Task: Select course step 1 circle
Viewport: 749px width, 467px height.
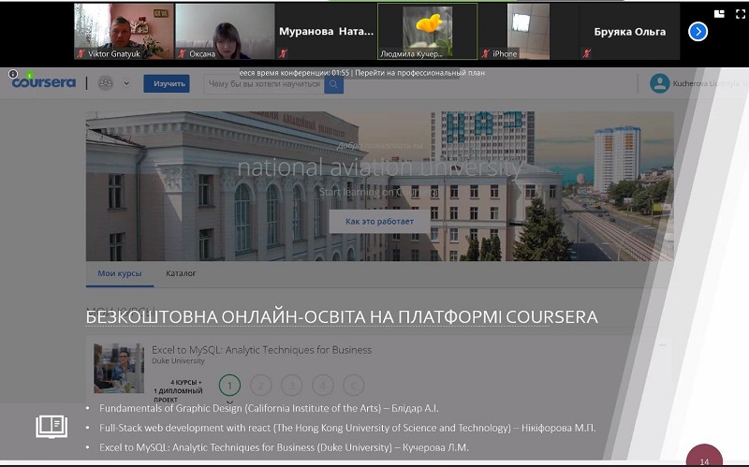Action: pos(229,385)
